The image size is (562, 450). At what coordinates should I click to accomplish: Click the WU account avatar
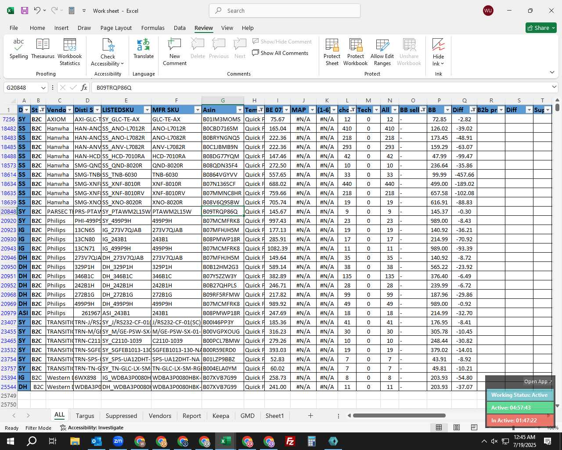point(488,11)
